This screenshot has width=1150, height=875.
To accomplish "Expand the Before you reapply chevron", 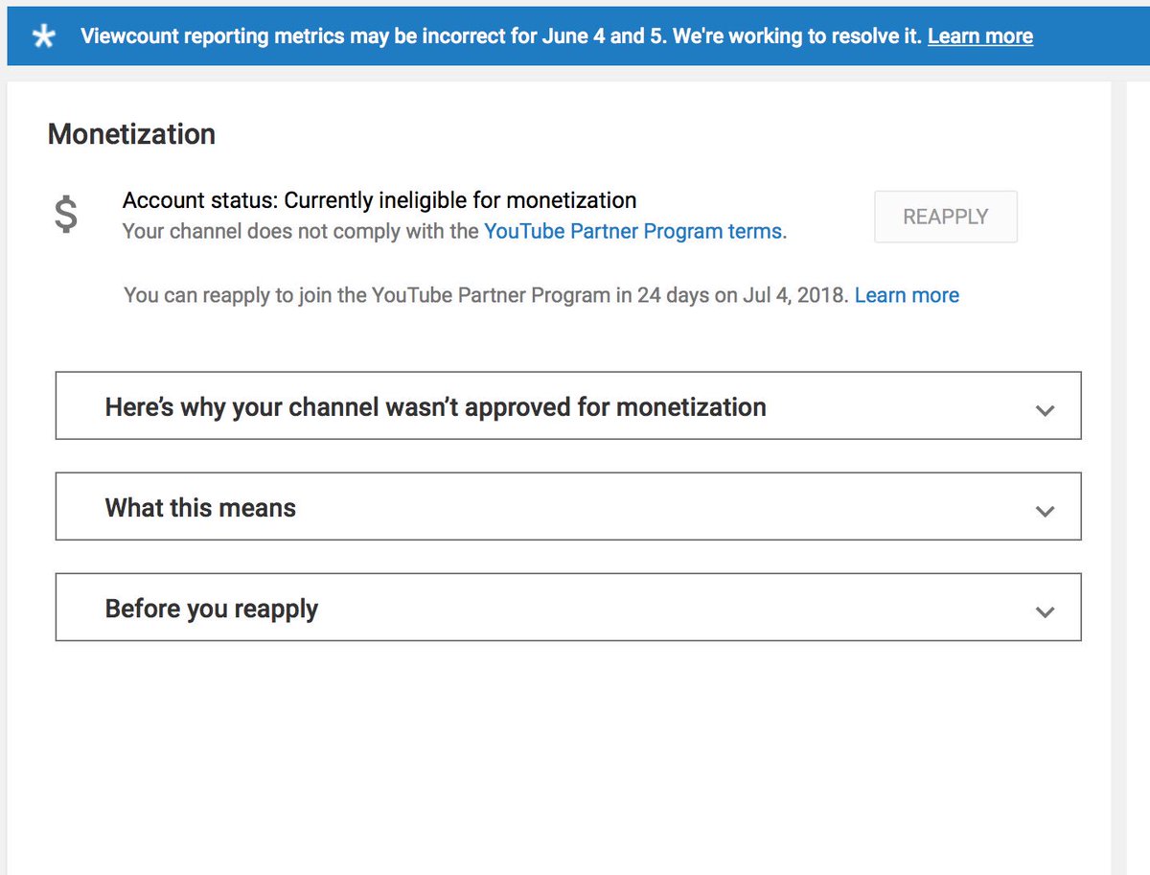I will tap(1046, 611).
